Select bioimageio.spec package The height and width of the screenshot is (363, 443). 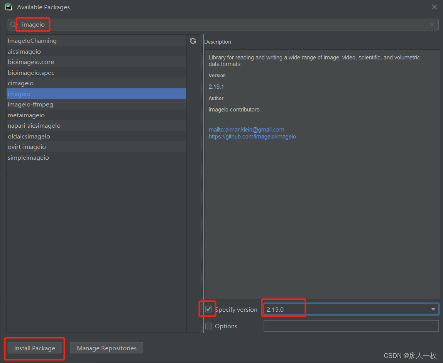tap(96, 73)
